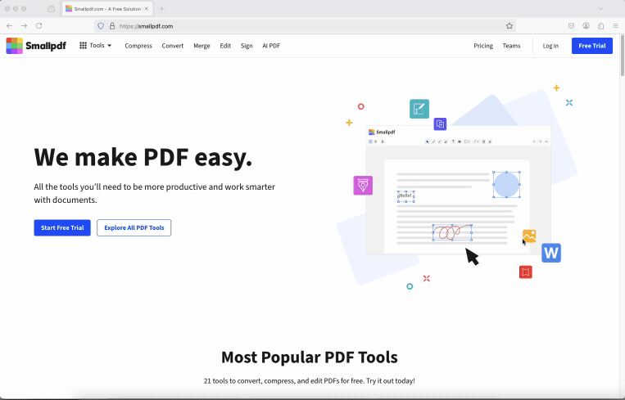The height and width of the screenshot is (400, 625).
Task: Click the shield tracking protection icon
Action: (101, 26)
